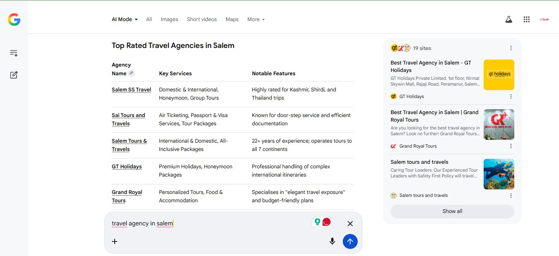Click the Google logo
The image size is (559, 256).
tap(14, 19)
